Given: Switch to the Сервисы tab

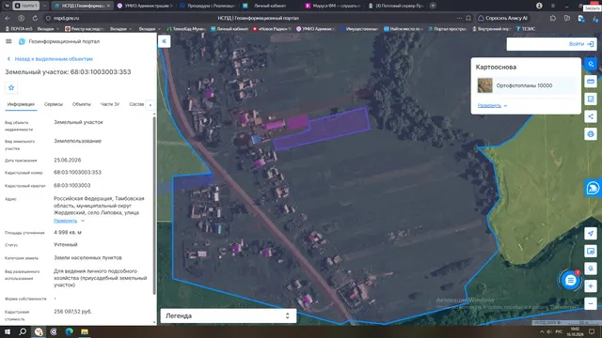Looking at the screenshot, I should click(x=54, y=104).
